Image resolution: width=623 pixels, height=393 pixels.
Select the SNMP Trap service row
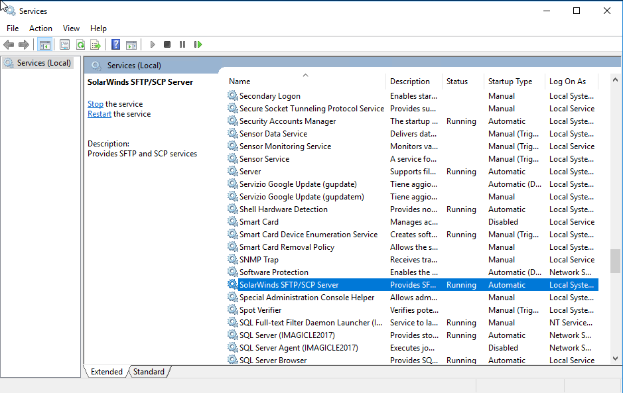259,260
